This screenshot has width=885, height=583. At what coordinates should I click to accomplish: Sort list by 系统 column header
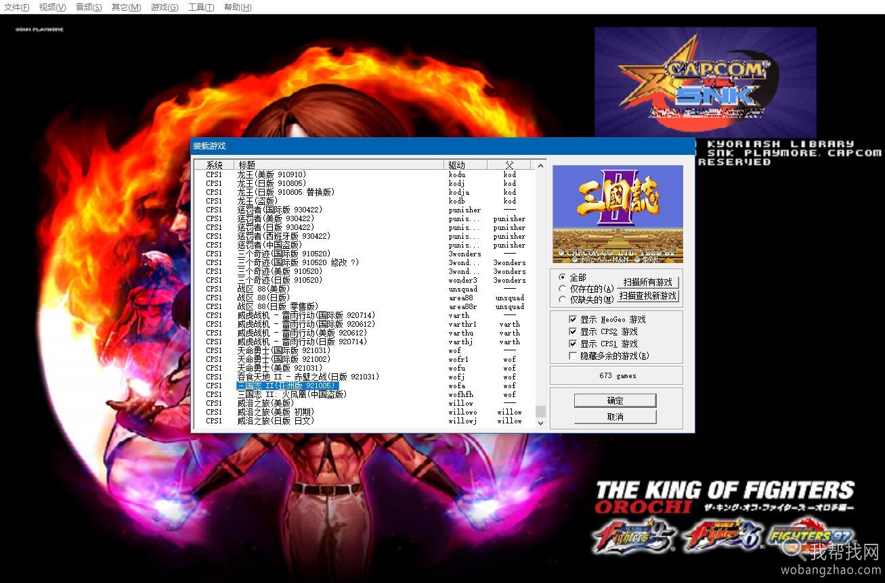pyautogui.click(x=215, y=165)
